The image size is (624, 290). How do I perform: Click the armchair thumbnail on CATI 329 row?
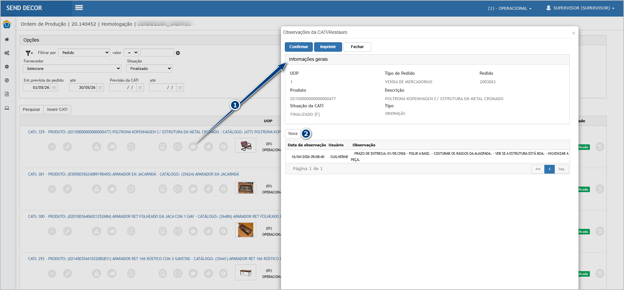[246, 146]
